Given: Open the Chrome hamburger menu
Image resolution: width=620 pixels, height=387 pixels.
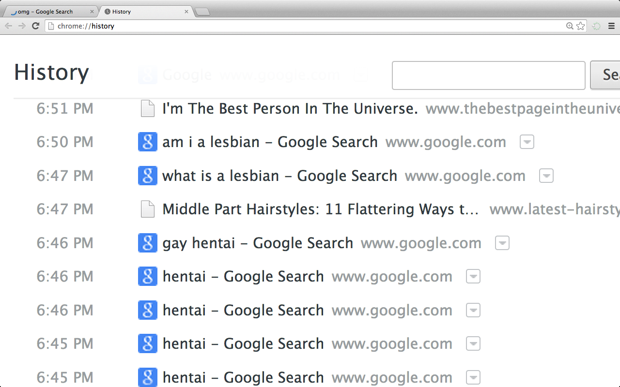Looking at the screenshot, I should [611, 26].
